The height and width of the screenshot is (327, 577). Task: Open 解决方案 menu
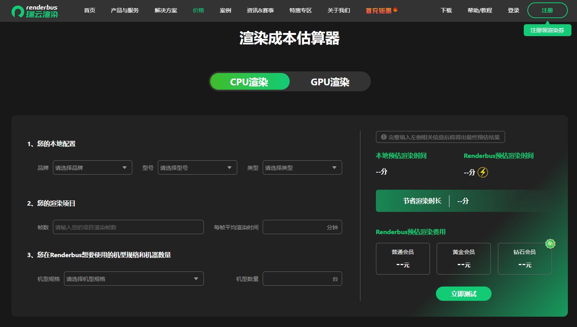point(166,10)
